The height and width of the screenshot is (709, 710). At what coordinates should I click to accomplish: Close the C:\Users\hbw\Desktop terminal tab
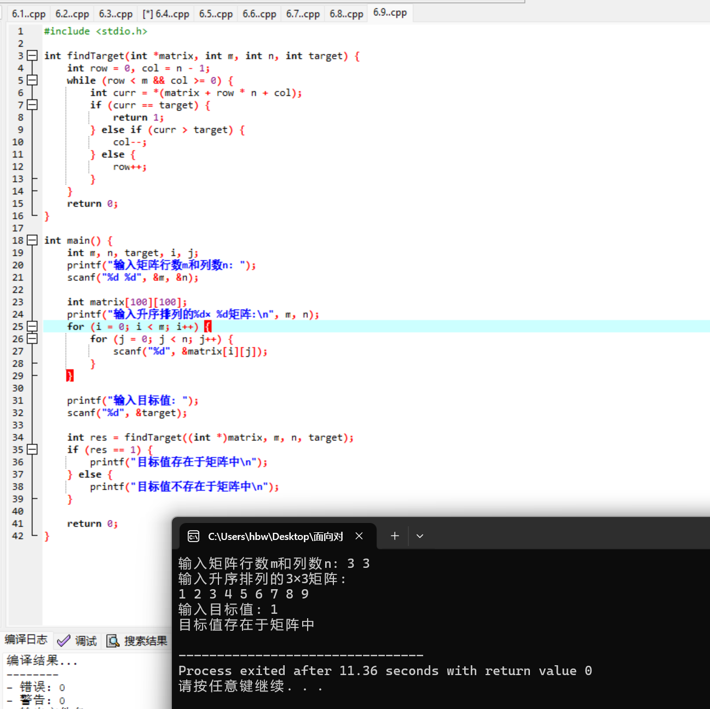tap(359, 536)
